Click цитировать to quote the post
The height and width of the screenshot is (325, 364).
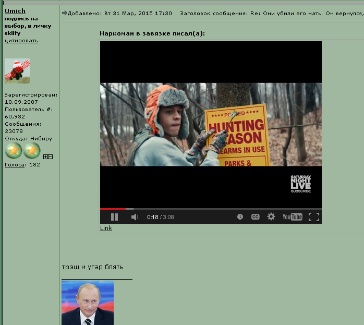pyautogui.click(x=21, y=41)
